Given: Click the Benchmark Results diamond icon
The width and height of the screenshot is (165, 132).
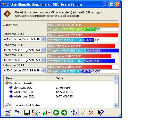Looking at the screenshot, I should (x=7, y=83).
